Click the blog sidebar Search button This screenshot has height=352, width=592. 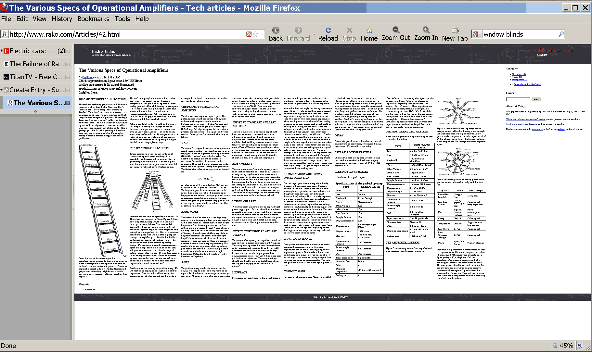click(x=536, y=99)
